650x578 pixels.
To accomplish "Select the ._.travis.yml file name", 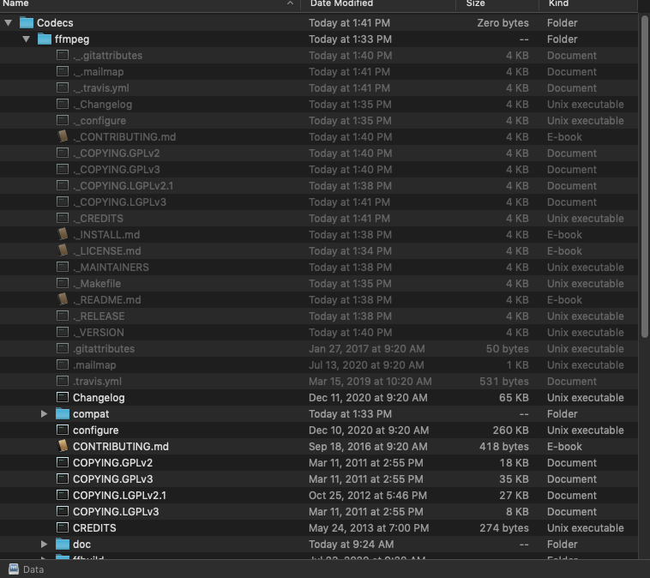I will tap(101, 88).
